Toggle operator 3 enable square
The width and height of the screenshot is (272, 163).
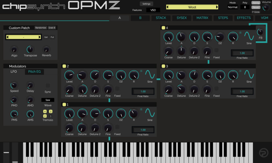pos(163,66)
